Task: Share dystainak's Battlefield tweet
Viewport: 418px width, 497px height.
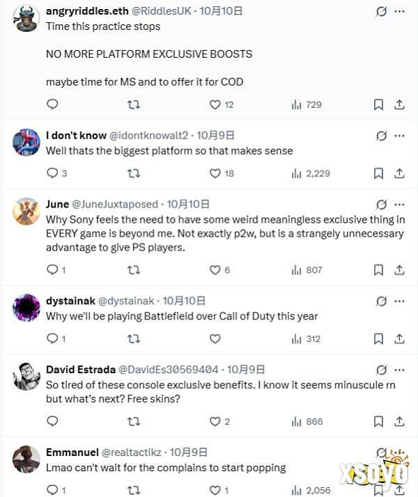Action: [399, 339]
